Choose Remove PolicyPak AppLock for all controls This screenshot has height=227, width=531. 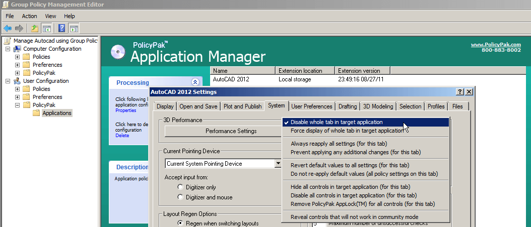pyautogui.click(x=366, y=204)
